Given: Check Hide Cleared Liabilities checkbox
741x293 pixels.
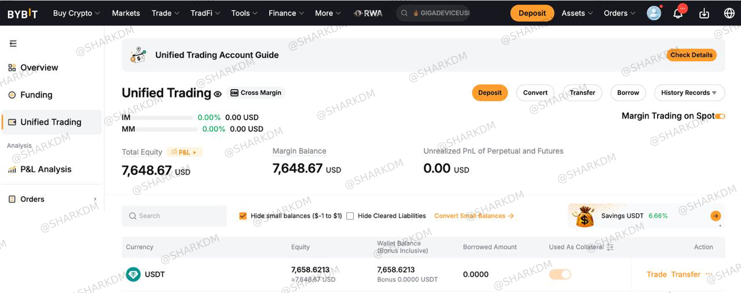Looking at the screenshot, I should click(350, 216).
